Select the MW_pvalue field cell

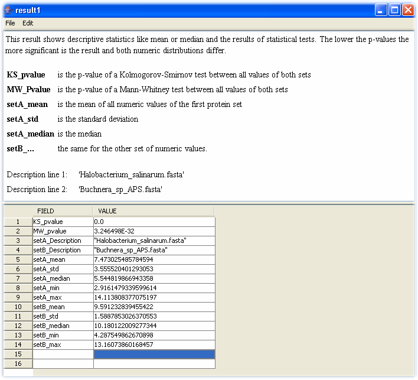(x=63, y=231)
